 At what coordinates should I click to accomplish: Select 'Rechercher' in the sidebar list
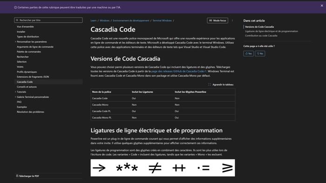point(23,57)
